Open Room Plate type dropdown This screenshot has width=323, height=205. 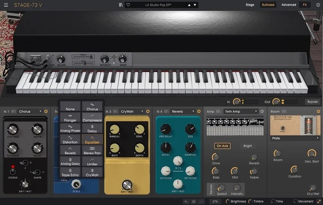tap(295, 138)
